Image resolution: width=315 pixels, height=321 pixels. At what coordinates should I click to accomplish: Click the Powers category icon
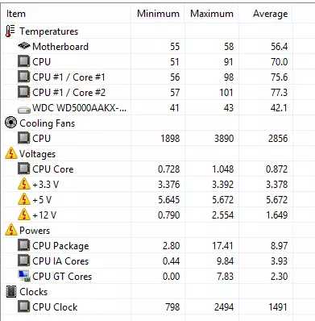pyautogui.click(x=11, y=230)
